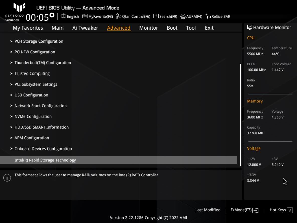Toggle the ReSize BAR icon

coord(208,16)
